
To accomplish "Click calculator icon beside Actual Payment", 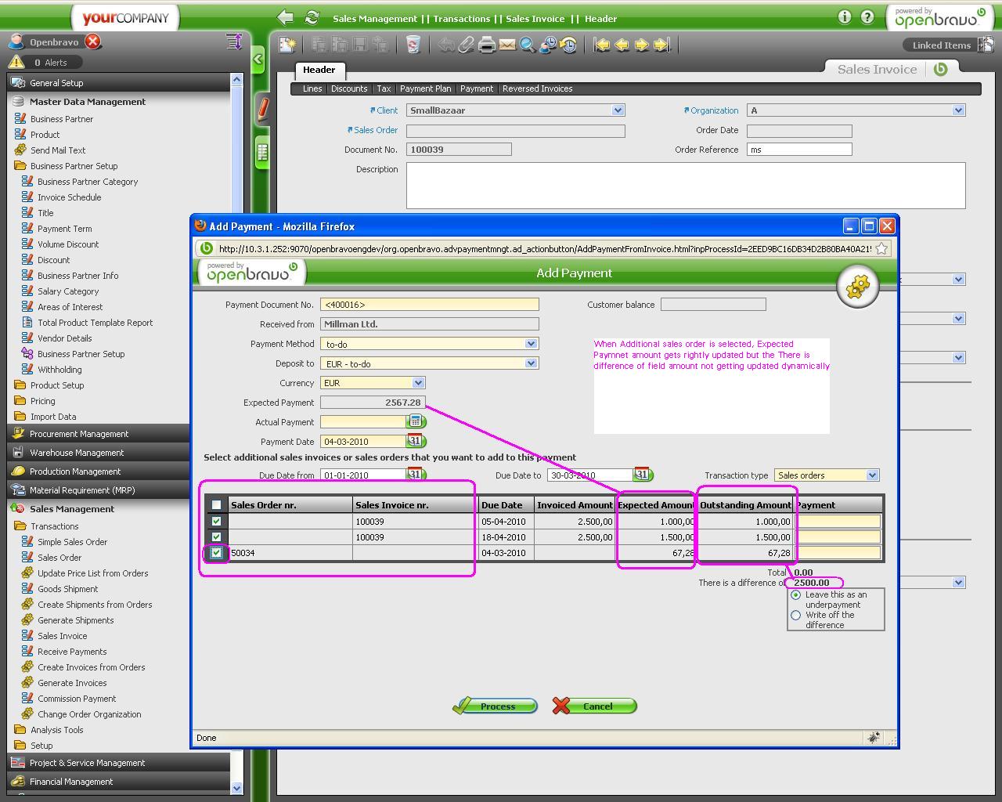I will pyautogui.click(x=416, y=421).
